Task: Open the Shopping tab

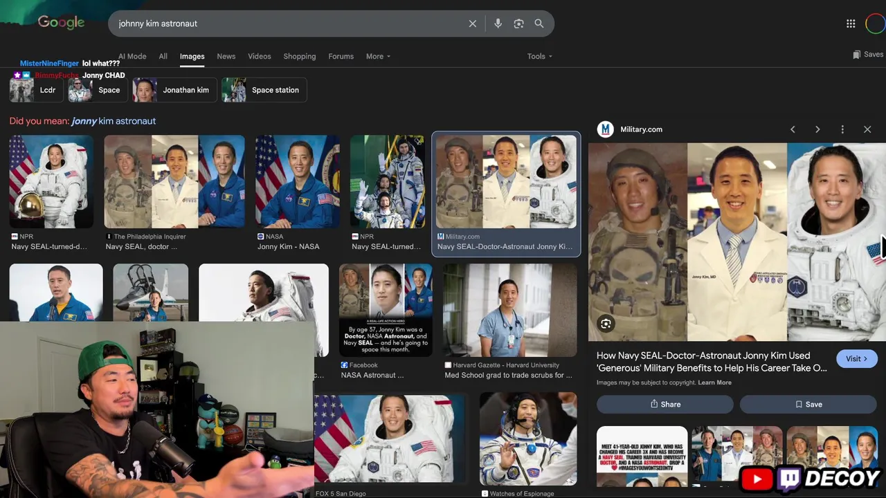Action: (300, 57)
